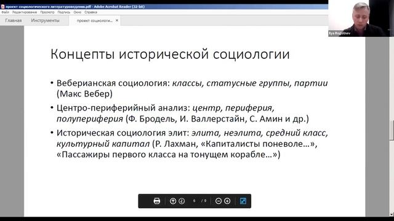Click the italic word полупериферия
Screen dimensions: 394x221
tap(90, 118)
